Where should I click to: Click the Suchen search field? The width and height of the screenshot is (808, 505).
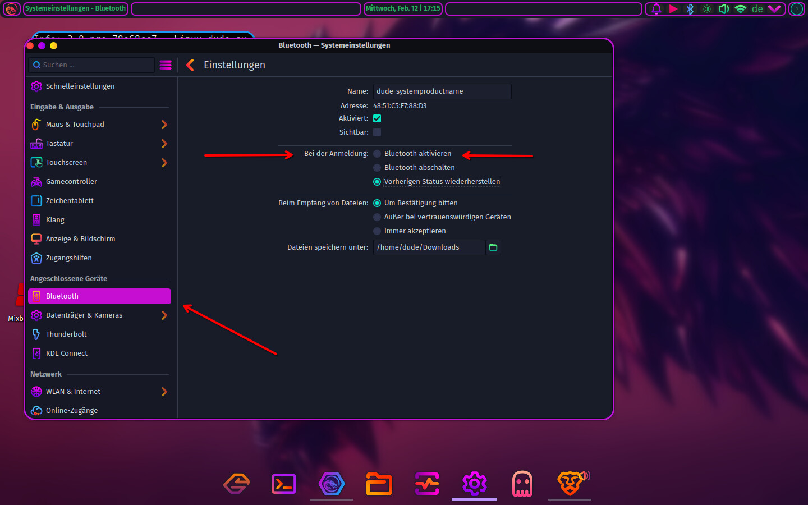click(x=91, y=65)
